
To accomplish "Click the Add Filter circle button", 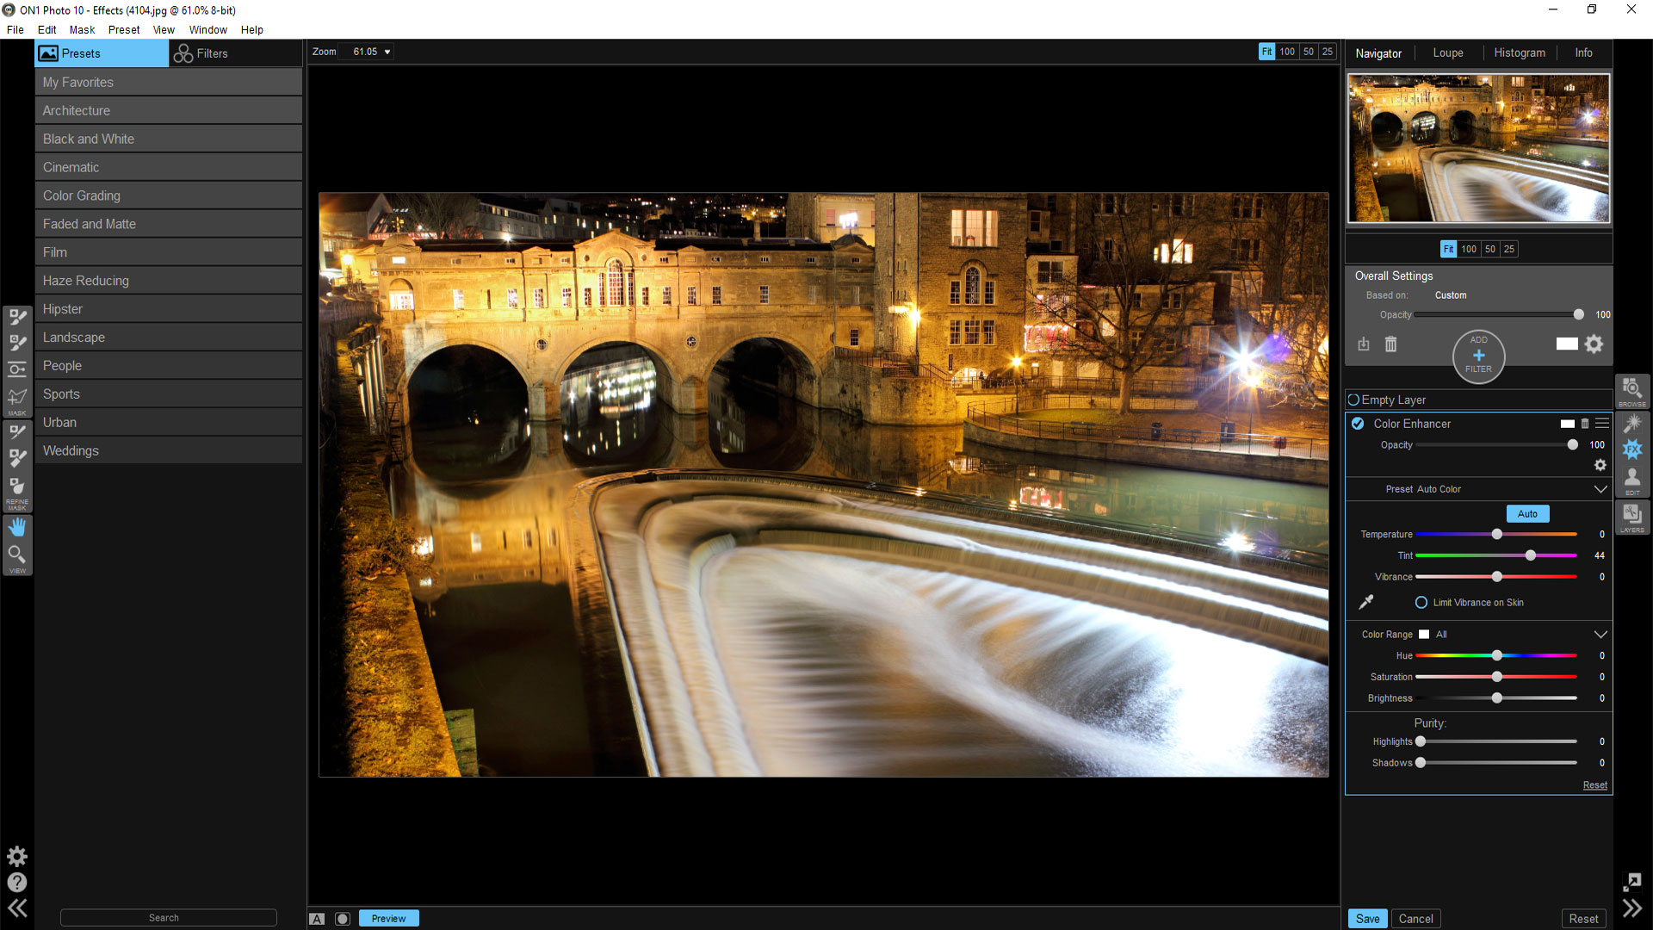I will (1478, 356).
